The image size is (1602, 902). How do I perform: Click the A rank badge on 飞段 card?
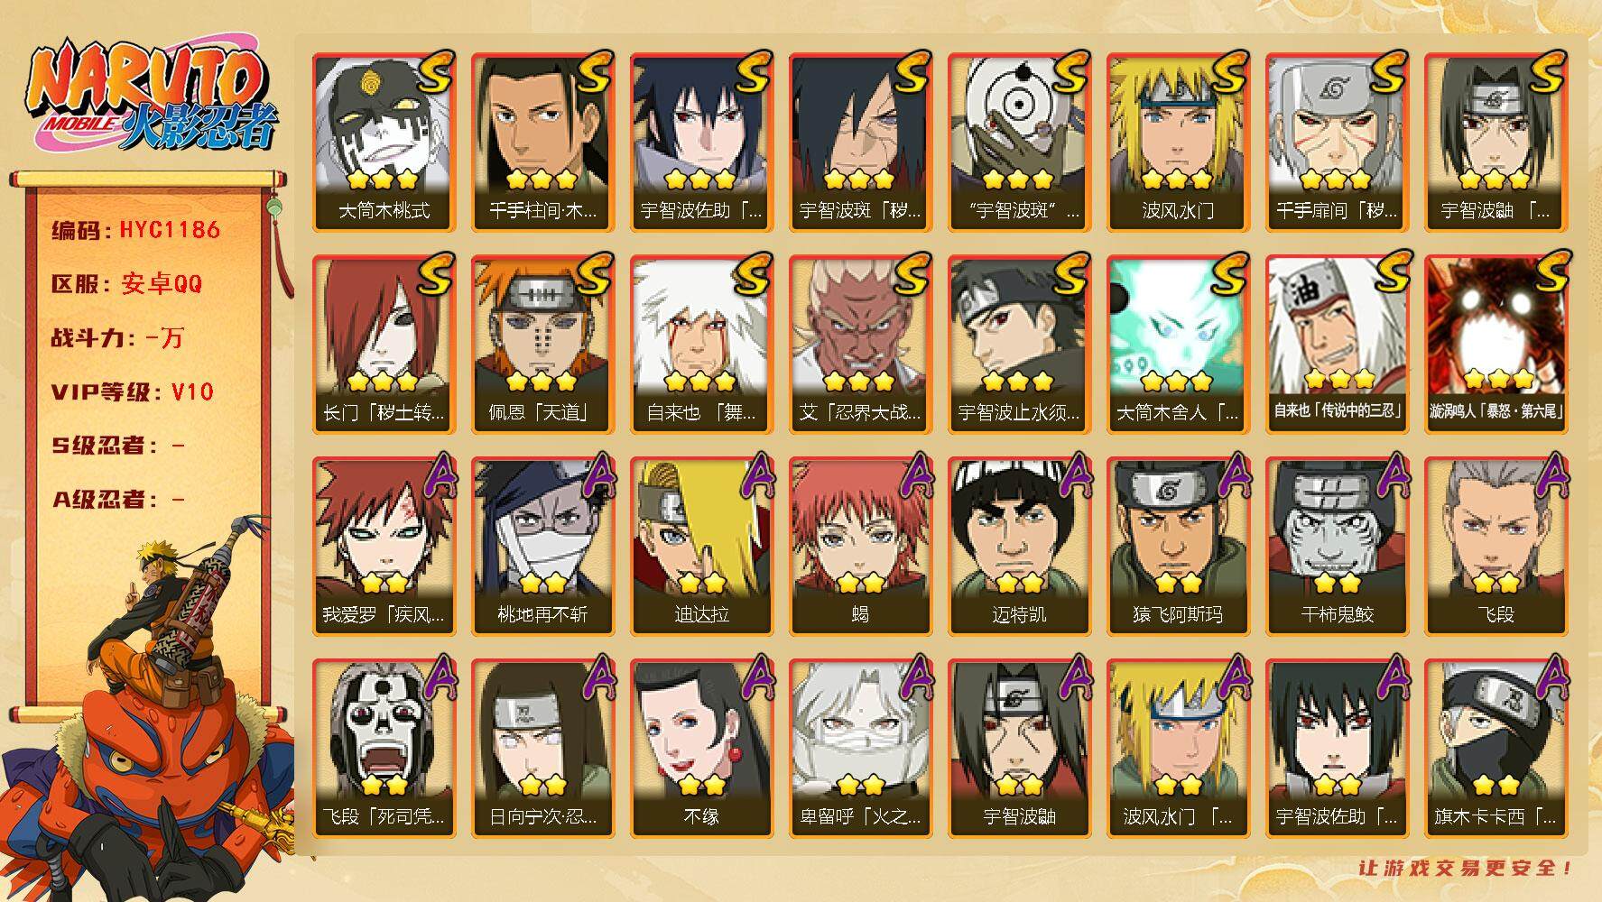click(1550, 474)
